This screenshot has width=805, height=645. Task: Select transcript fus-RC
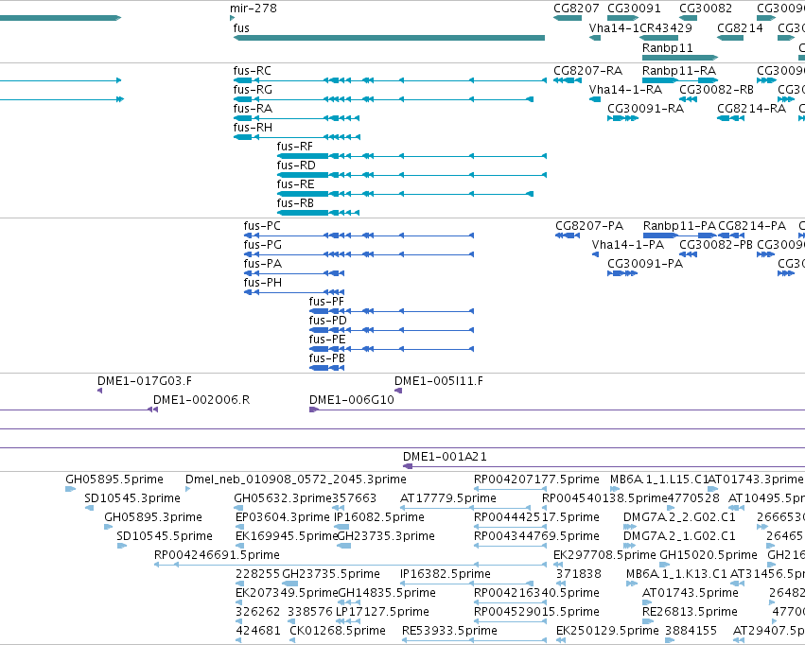pos(390,80)
